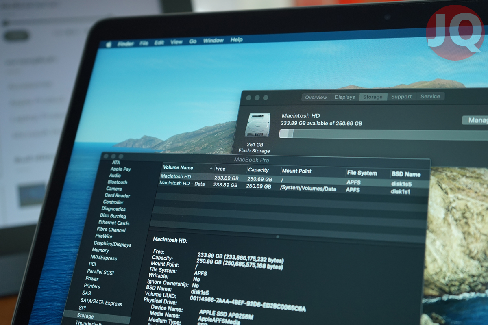
Task: Click the /System/Volumes/Data mount point cell
Action: tap(308, 188)
